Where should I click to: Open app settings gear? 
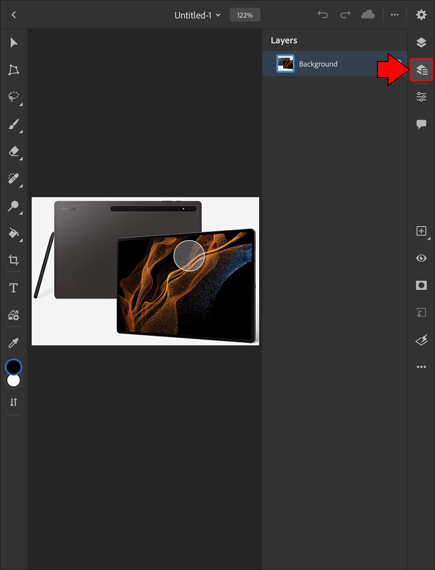[421, 15]
